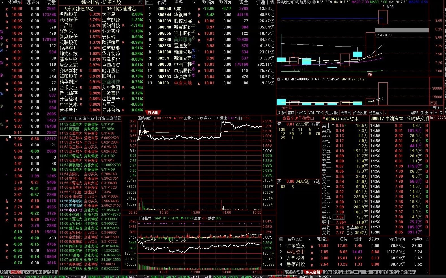The width and height of the screenshot is (446, 278).
Task: Select the 多空对比 indicator tab
Action: [x=331, y=112]
